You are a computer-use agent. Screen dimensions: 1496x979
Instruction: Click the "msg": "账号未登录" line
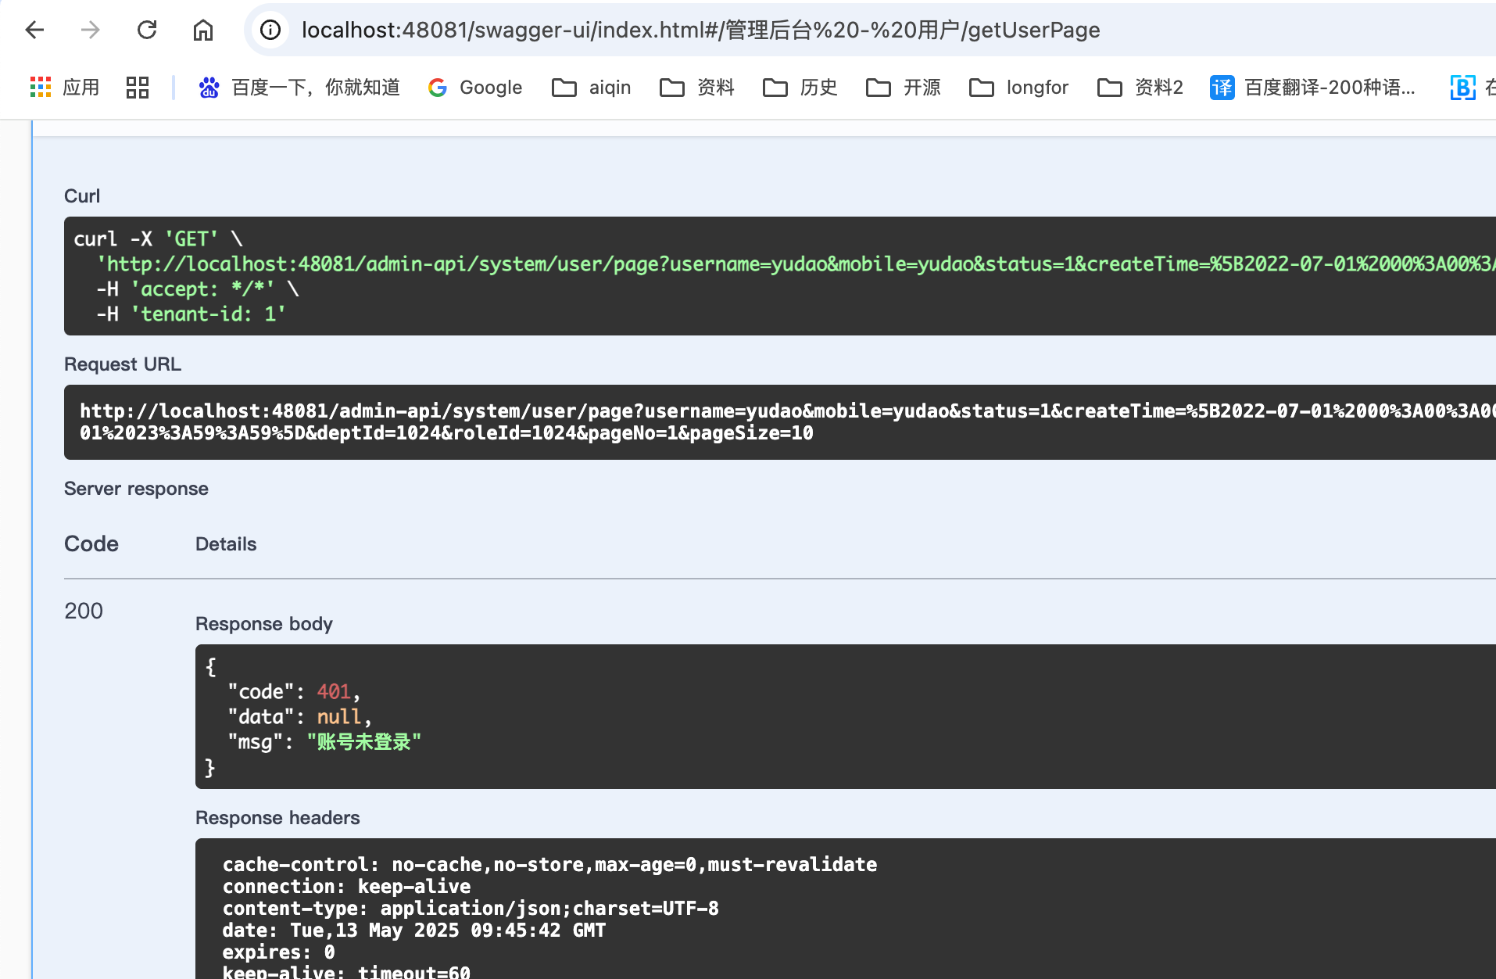tap(324, 741)
